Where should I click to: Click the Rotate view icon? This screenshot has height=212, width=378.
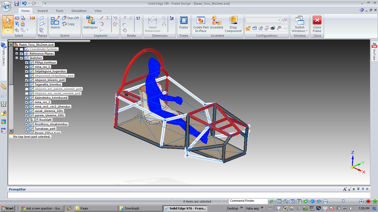[x=306, y=201]
